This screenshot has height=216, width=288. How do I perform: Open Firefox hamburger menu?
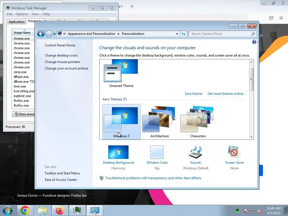click(281, 18)
